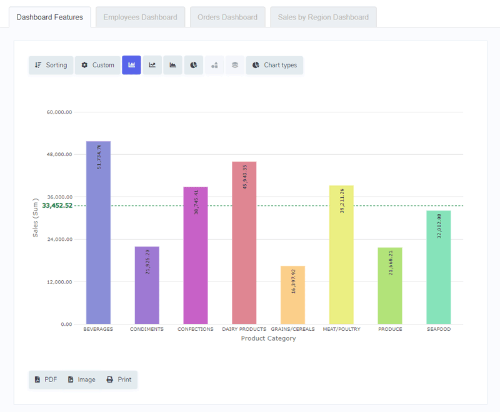Open the Custom settings dropdown
Viewport: 500px width, 412px height.
click(97, 65)
